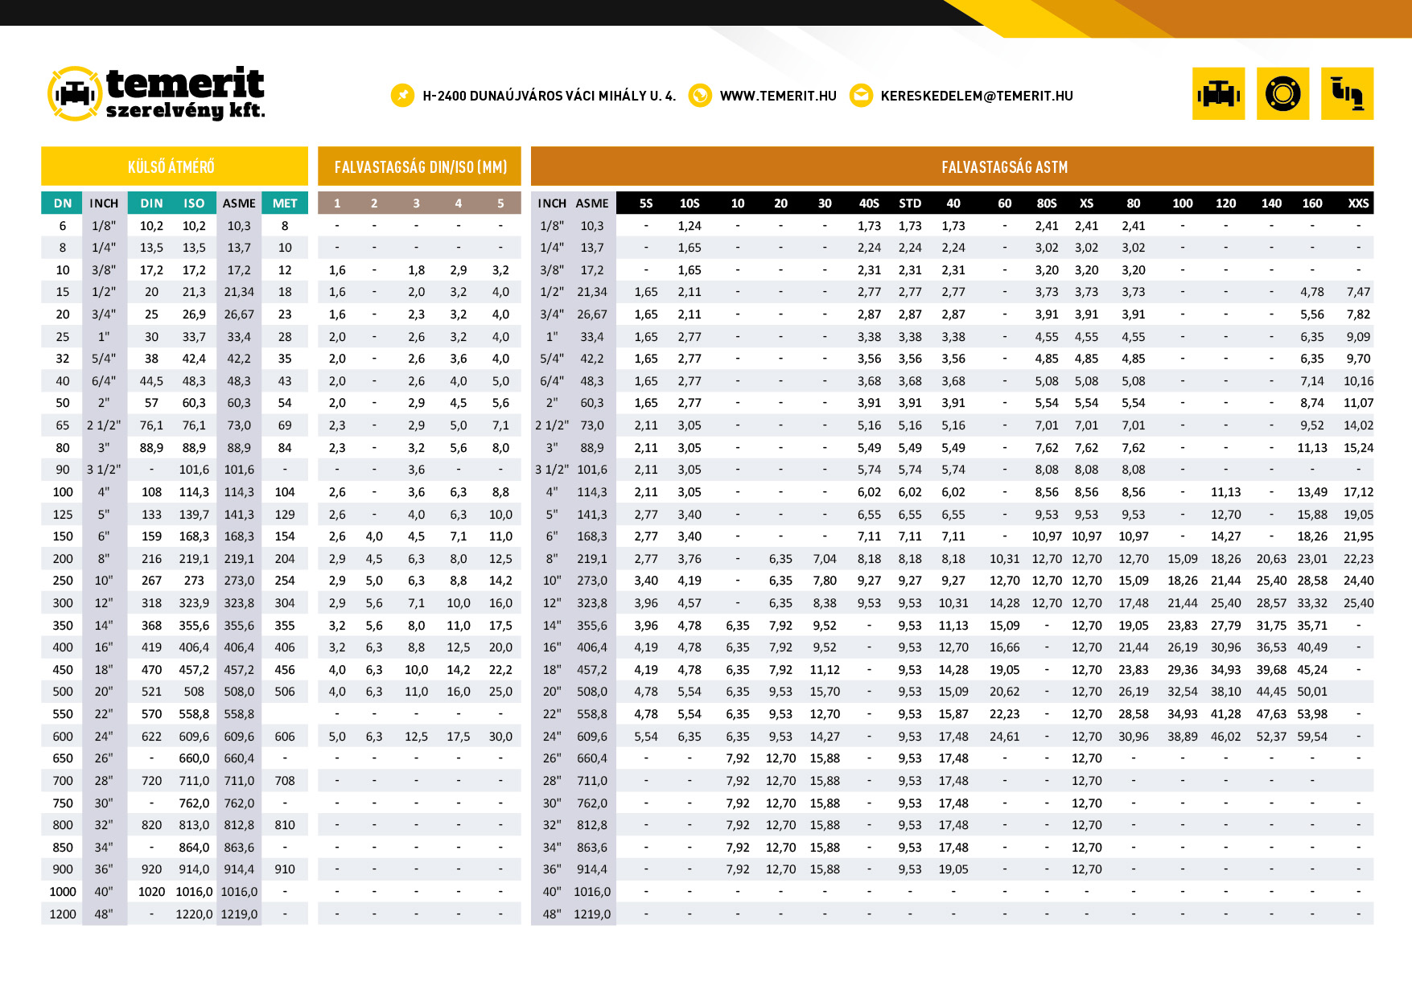Click the temerit szerelvény kft. company name

185,93
